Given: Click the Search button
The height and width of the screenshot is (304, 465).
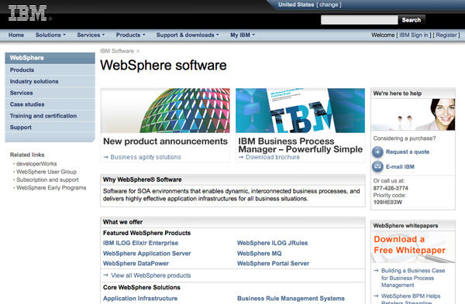Looking at the screenshot, I should 412,20.
